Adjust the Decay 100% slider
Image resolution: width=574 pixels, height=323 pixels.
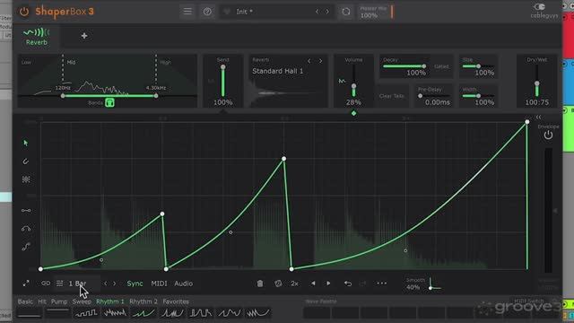click(404, 66)
